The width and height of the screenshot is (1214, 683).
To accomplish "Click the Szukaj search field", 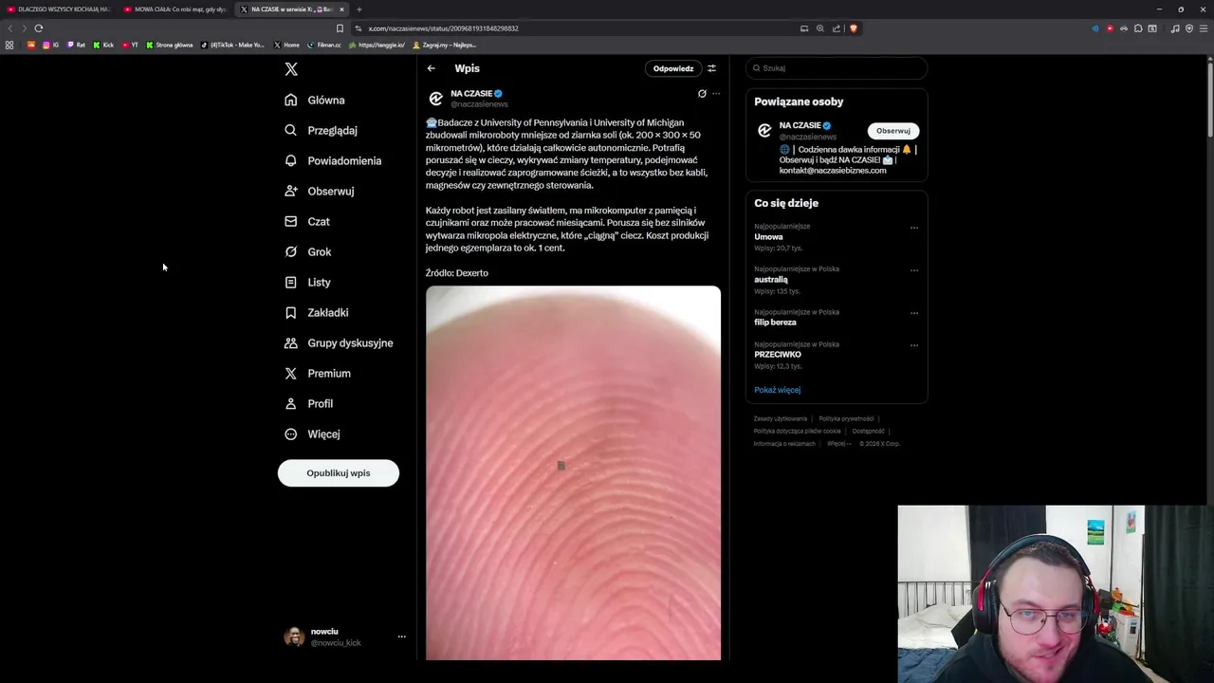I will point(837,68).
